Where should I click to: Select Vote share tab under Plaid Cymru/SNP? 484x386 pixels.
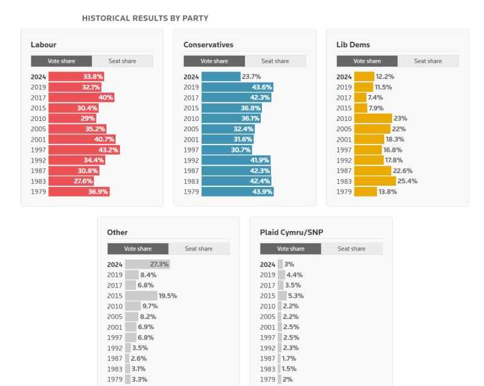click(x=290, y=249)
